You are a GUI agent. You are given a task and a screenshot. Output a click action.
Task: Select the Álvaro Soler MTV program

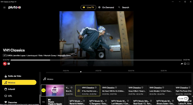coord(165,101)
